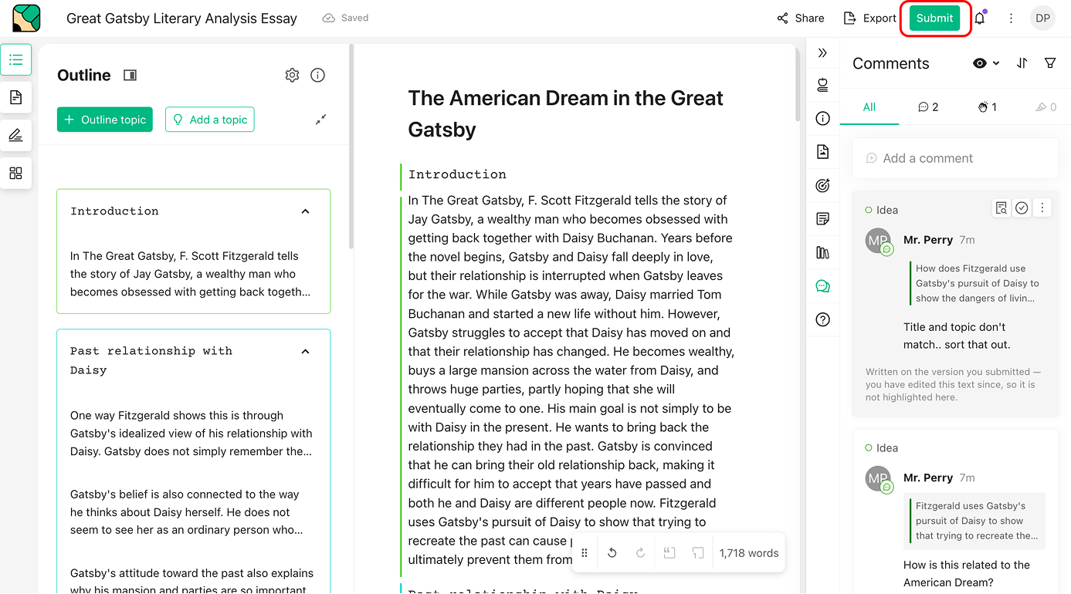Collapse the Introduction outline section
This screenshot has width=1071, height=594.
point(305,211)
